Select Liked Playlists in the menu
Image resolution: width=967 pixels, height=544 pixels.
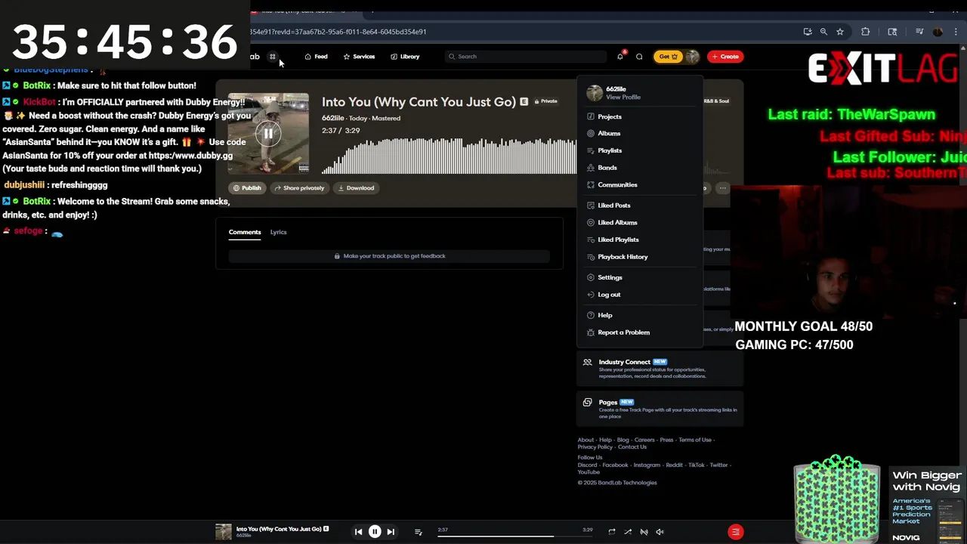[640, 240]
